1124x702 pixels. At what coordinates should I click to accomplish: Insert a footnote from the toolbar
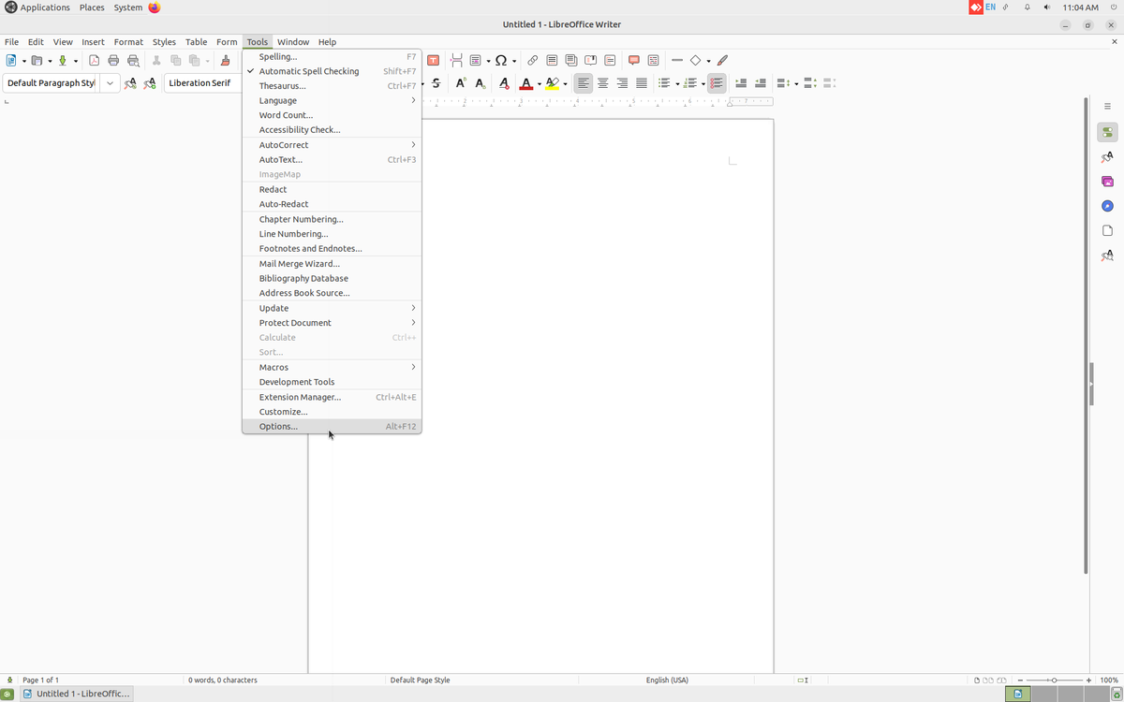(551, 60)
